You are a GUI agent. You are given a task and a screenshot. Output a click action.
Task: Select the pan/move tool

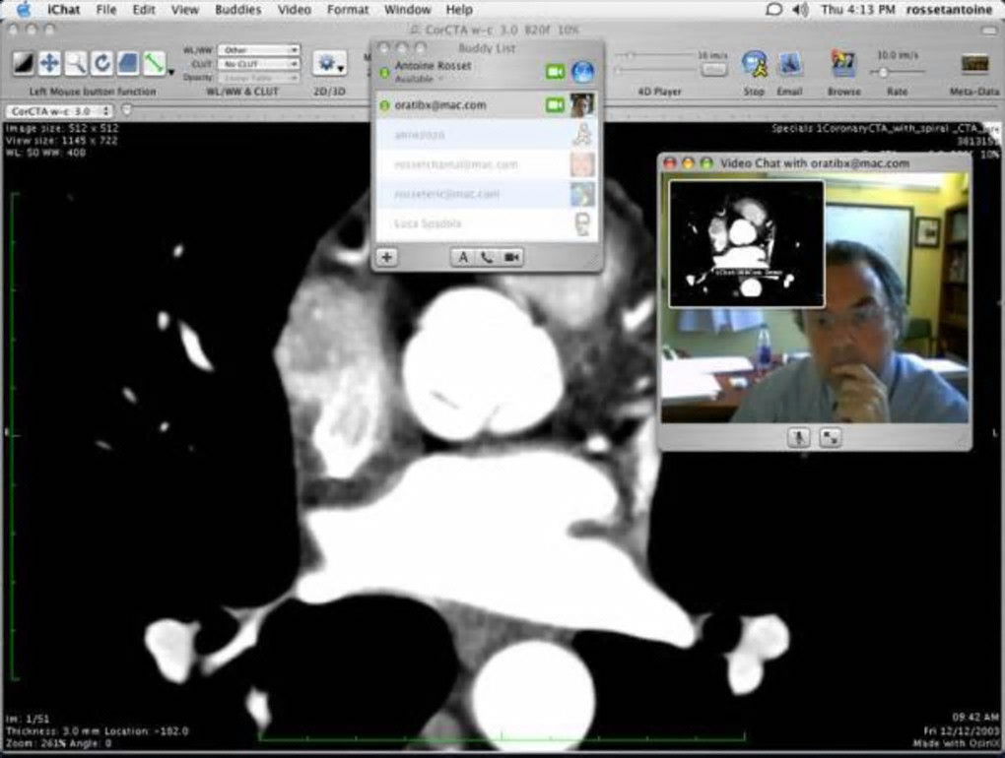pyautogui.click(x=49, y=64)
